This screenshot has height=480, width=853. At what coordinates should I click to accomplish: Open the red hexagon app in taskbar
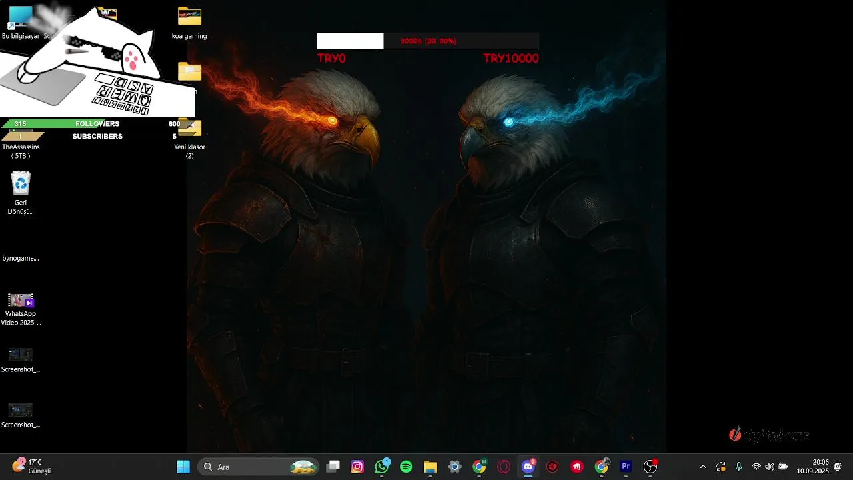tap(552, 467)
